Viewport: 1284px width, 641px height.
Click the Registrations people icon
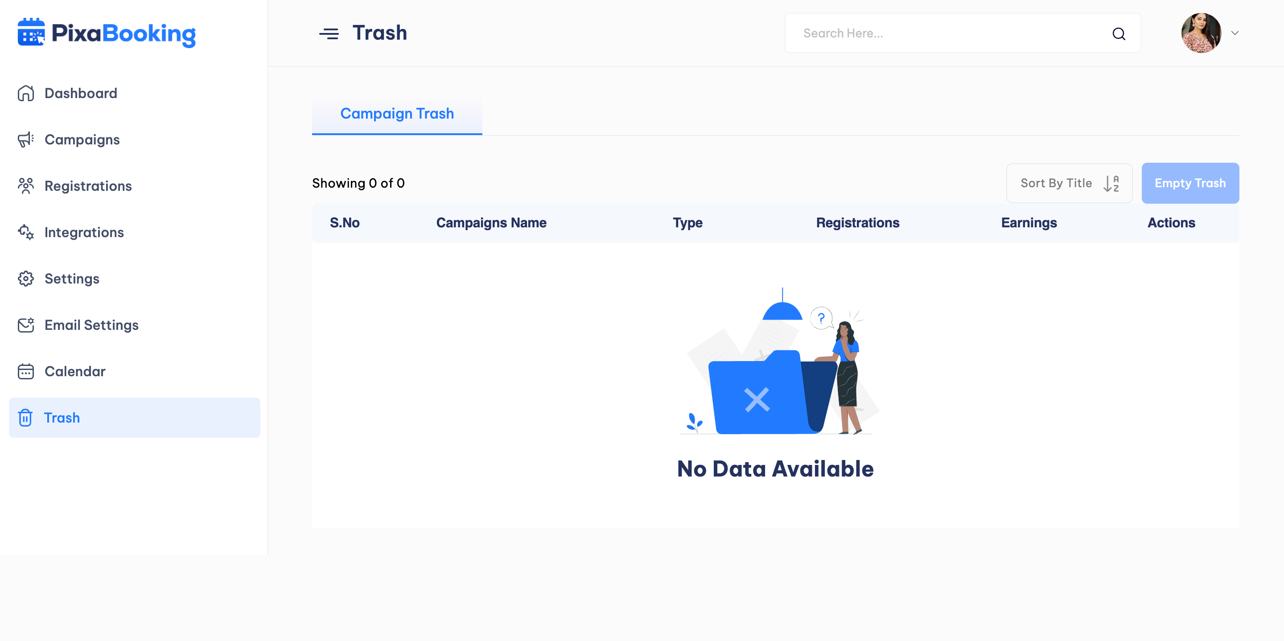26,186
